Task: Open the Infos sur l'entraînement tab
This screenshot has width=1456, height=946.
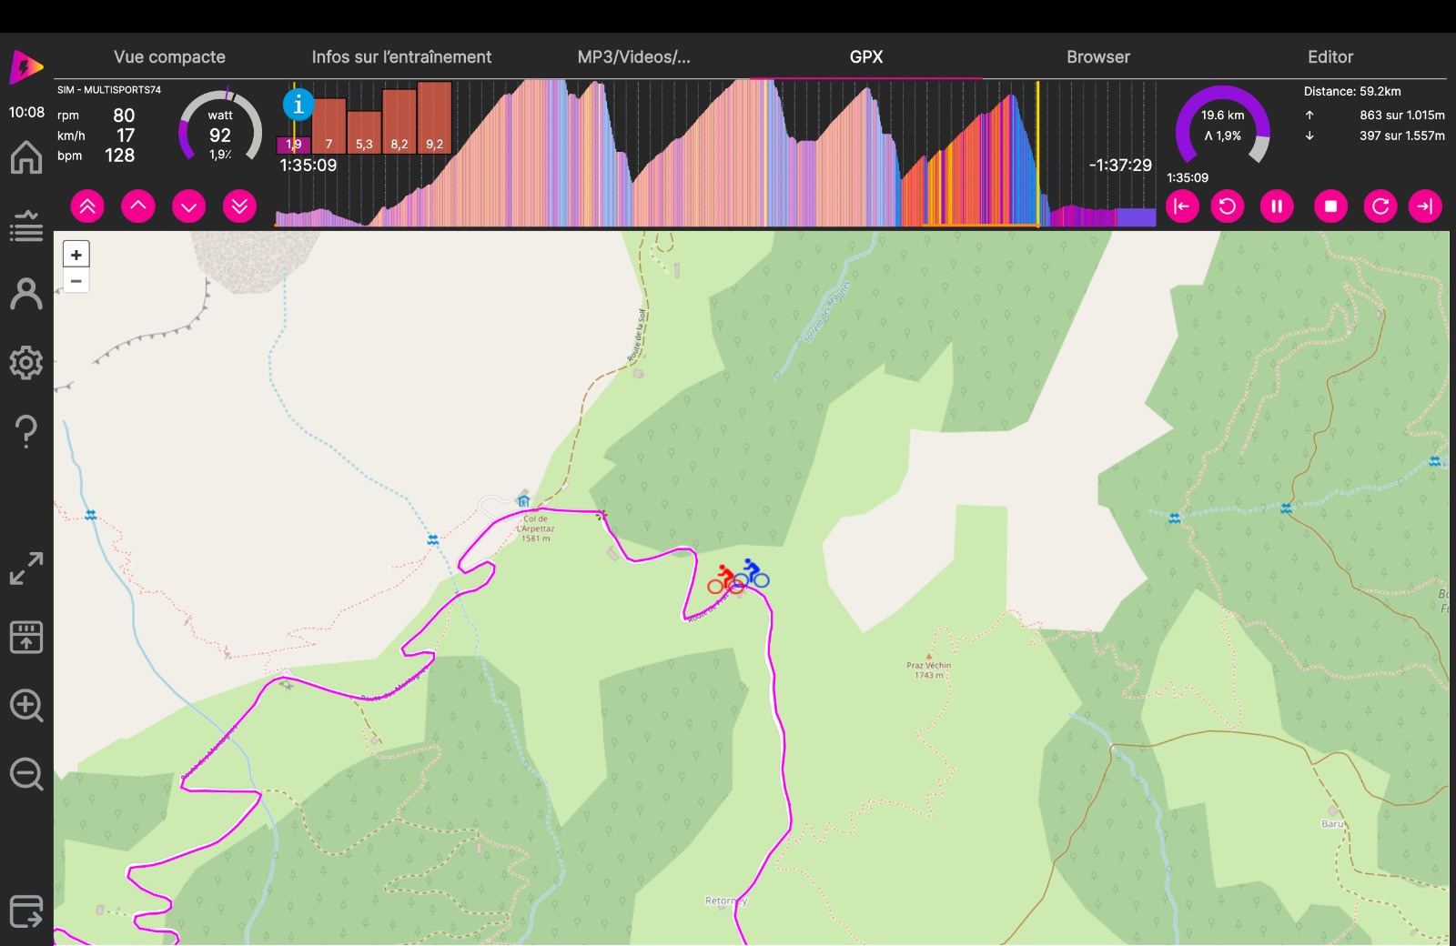Action: (401, 56)
